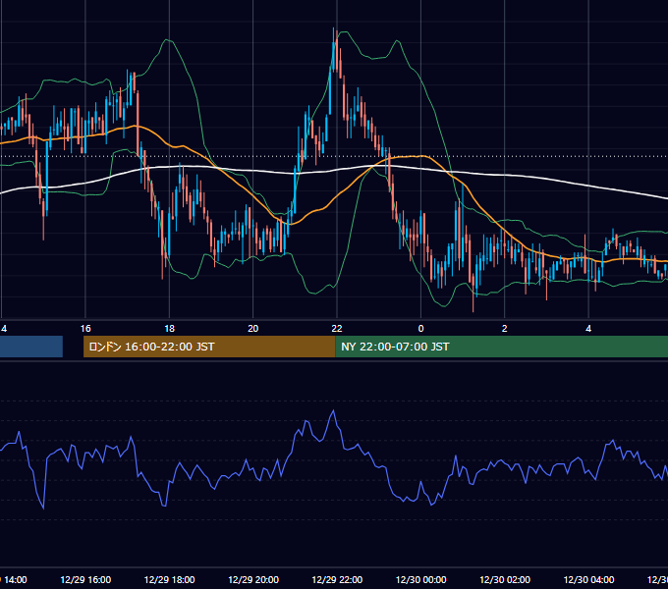
Task: Click the "12/30 04:00" date label
Action: [588, 580]
